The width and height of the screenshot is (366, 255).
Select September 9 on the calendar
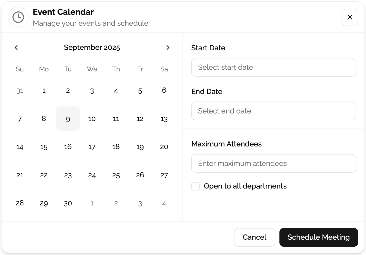(68, 119)
